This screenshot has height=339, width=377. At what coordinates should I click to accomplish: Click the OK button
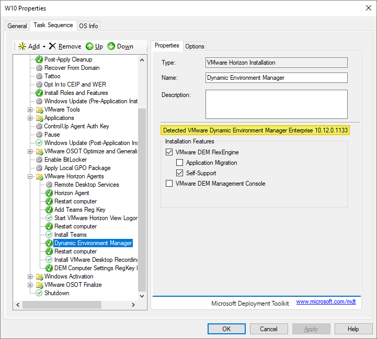(x=226, y=329)
